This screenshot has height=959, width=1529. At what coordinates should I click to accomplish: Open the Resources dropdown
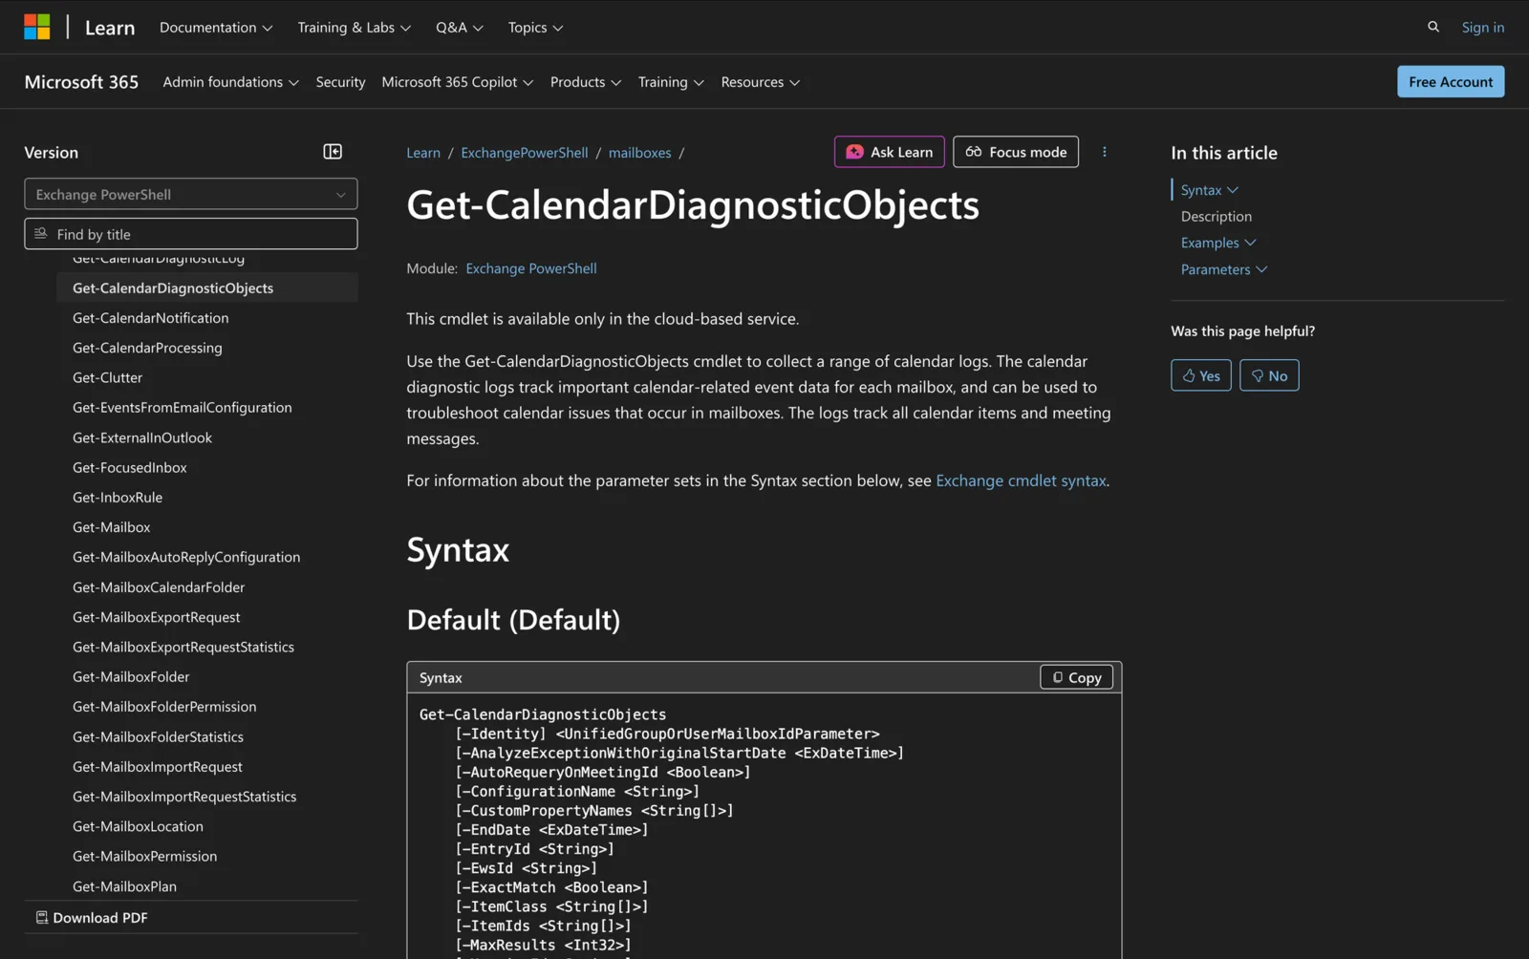pyautogui.click(x=760, y=81)
